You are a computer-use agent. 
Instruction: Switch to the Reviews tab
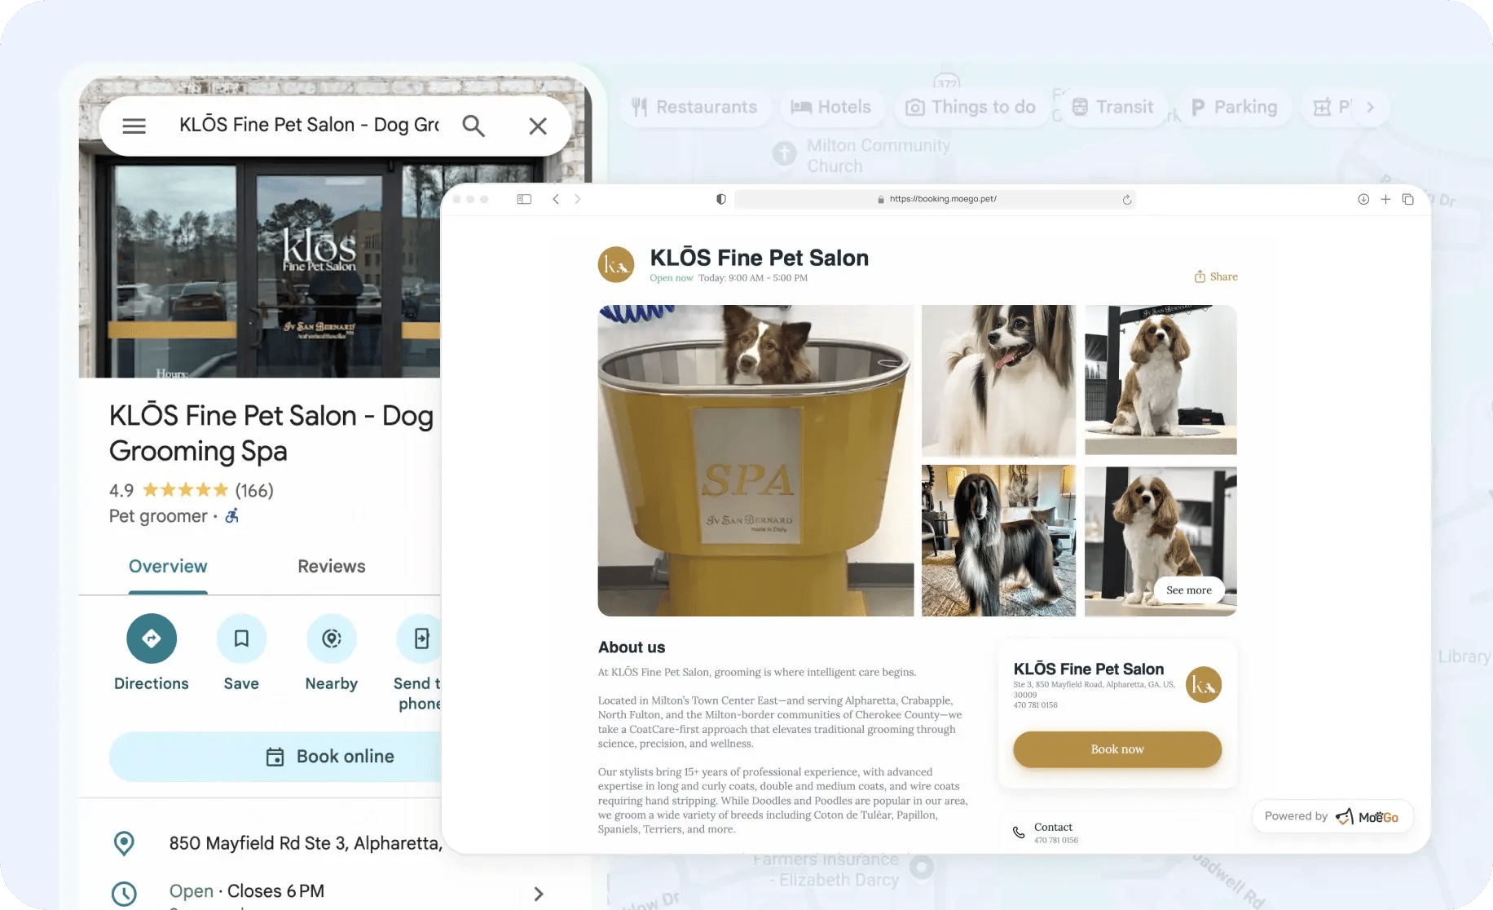click(x=332, y=566)
